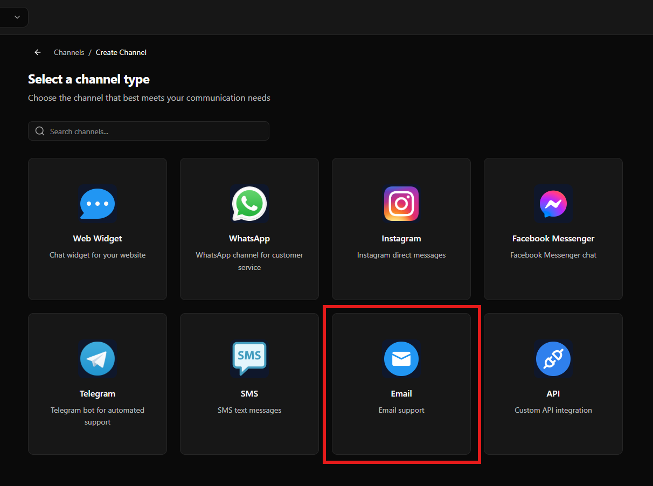The width and height of the screenshot is (653, 486).
Task: Select the Email title text
Action: 401,393
